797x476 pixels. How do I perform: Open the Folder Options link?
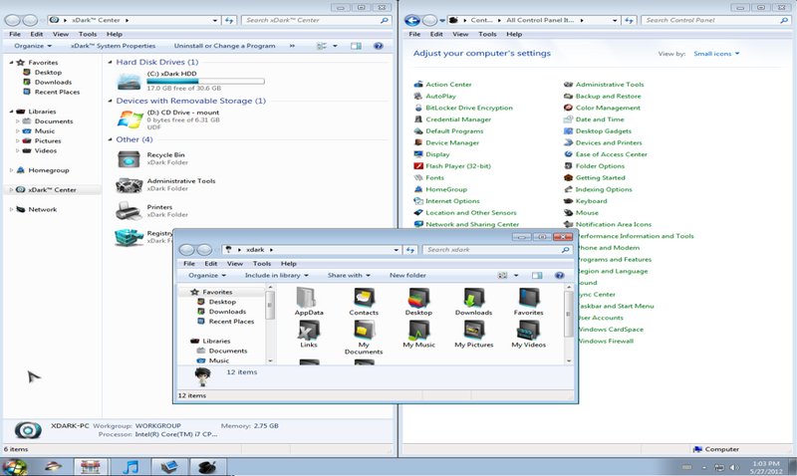click(600, 166)
